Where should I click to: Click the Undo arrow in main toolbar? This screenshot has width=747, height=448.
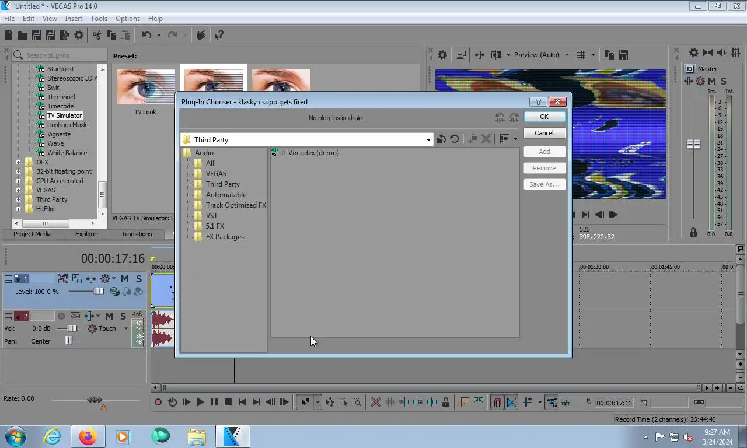[x=146, y=36]
